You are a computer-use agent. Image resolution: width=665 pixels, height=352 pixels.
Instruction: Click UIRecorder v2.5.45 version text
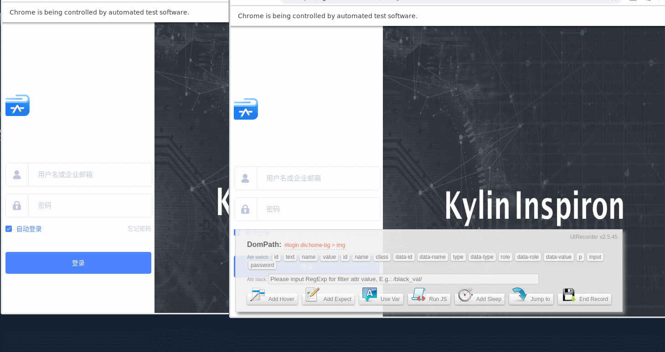click(593, 237)
